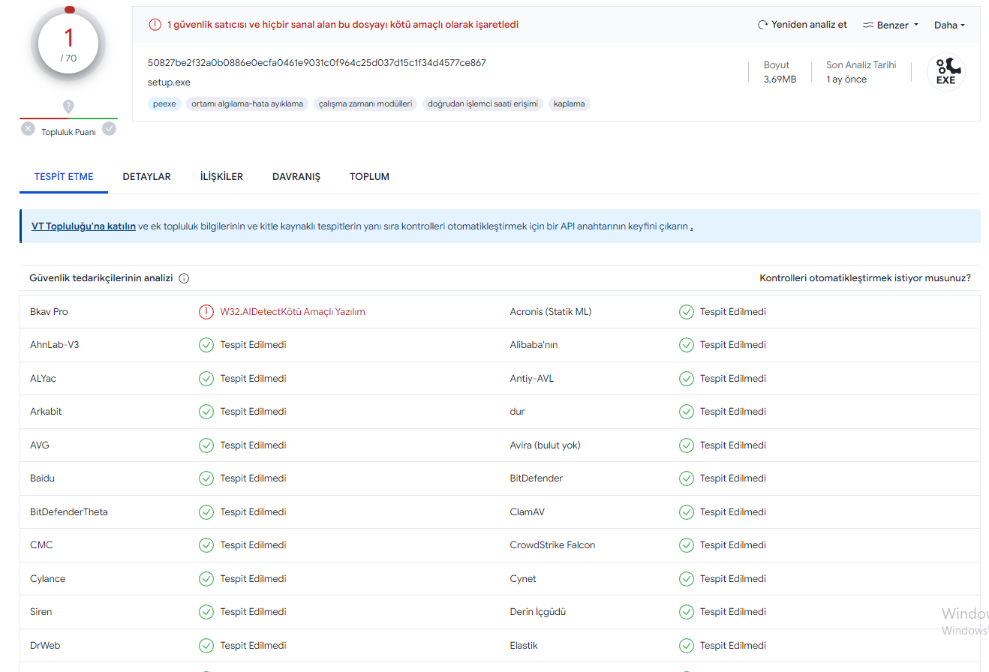Viewport: 989px width, 672px height.
Task: Click the peexe tag
Action: 164,104
